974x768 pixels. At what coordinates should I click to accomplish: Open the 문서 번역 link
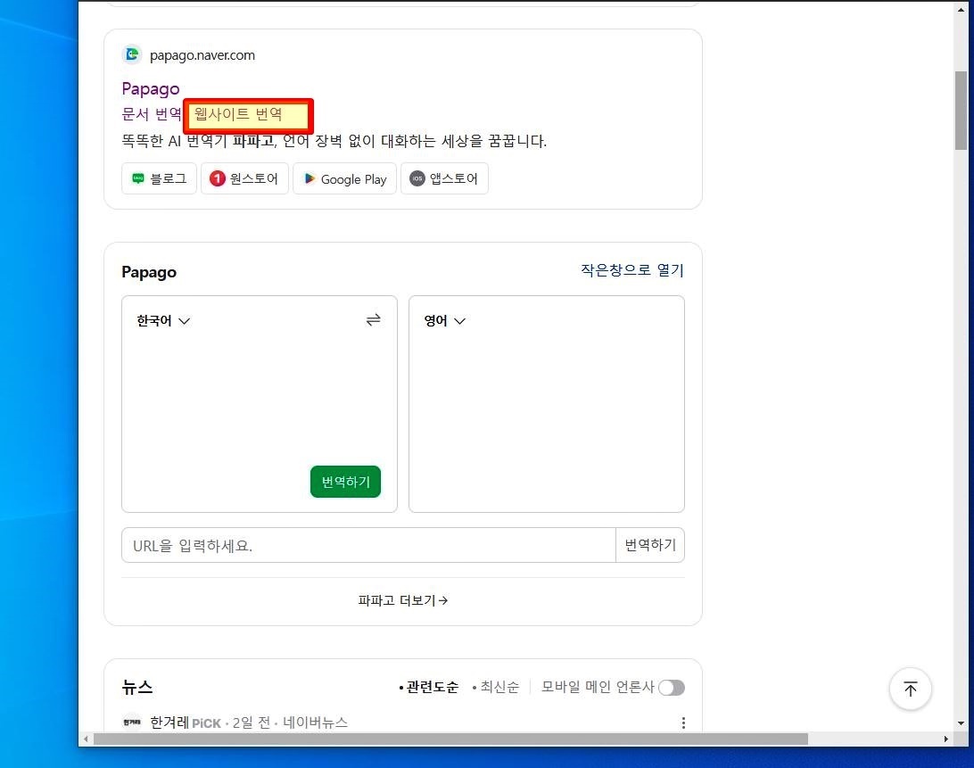pos(151,114)
